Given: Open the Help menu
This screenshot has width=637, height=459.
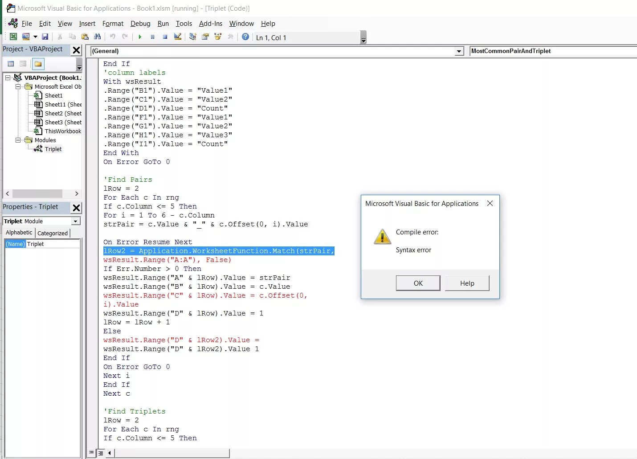Looking at the screenshot, I should tap(268, 24).
